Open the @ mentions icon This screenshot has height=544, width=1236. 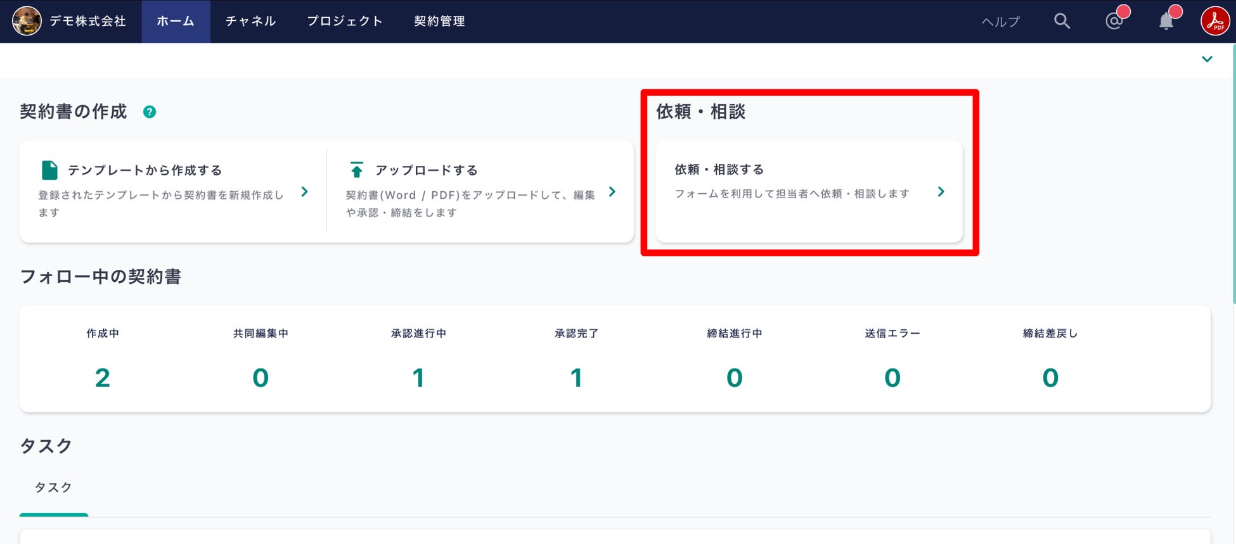tap(1114, 21)
